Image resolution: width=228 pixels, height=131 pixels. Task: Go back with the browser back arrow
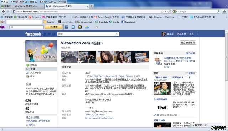click(x=4, y=11)
